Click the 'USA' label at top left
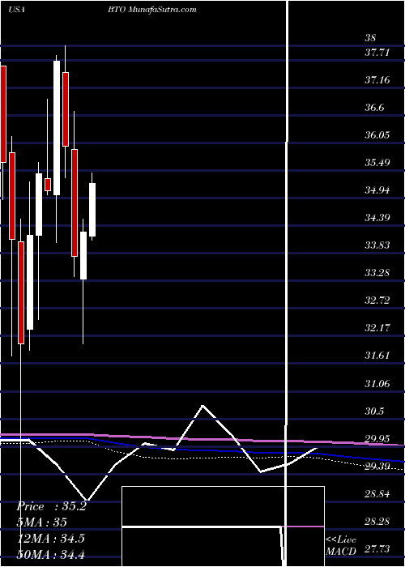Image resolution: width=405 pixels, height=567 pixels. tap(16, 10)
